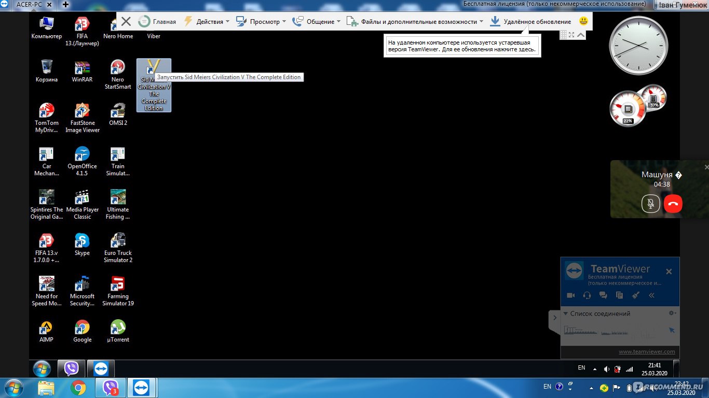This screenshot has height=398, width=709.
Task: Launch the µTorrent shortcut
Action: 118,332
